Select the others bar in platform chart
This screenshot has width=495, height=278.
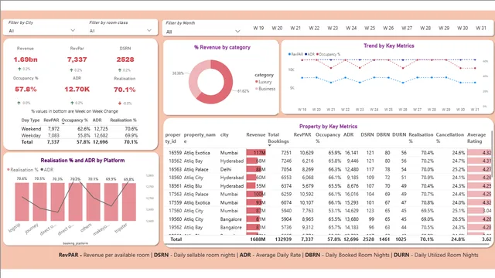[x=93, y=202]
